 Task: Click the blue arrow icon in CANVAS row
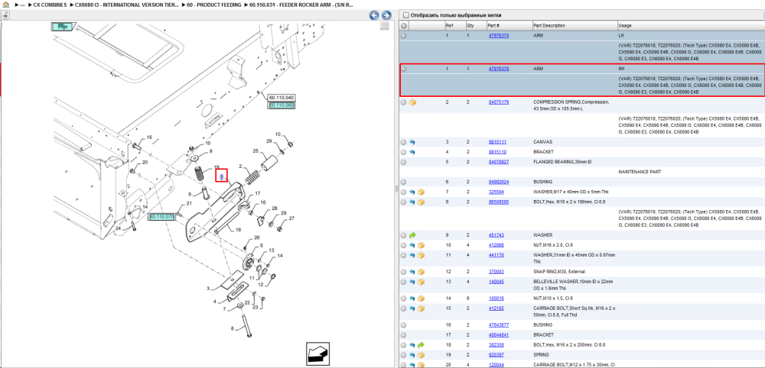(x=413, y=142)
